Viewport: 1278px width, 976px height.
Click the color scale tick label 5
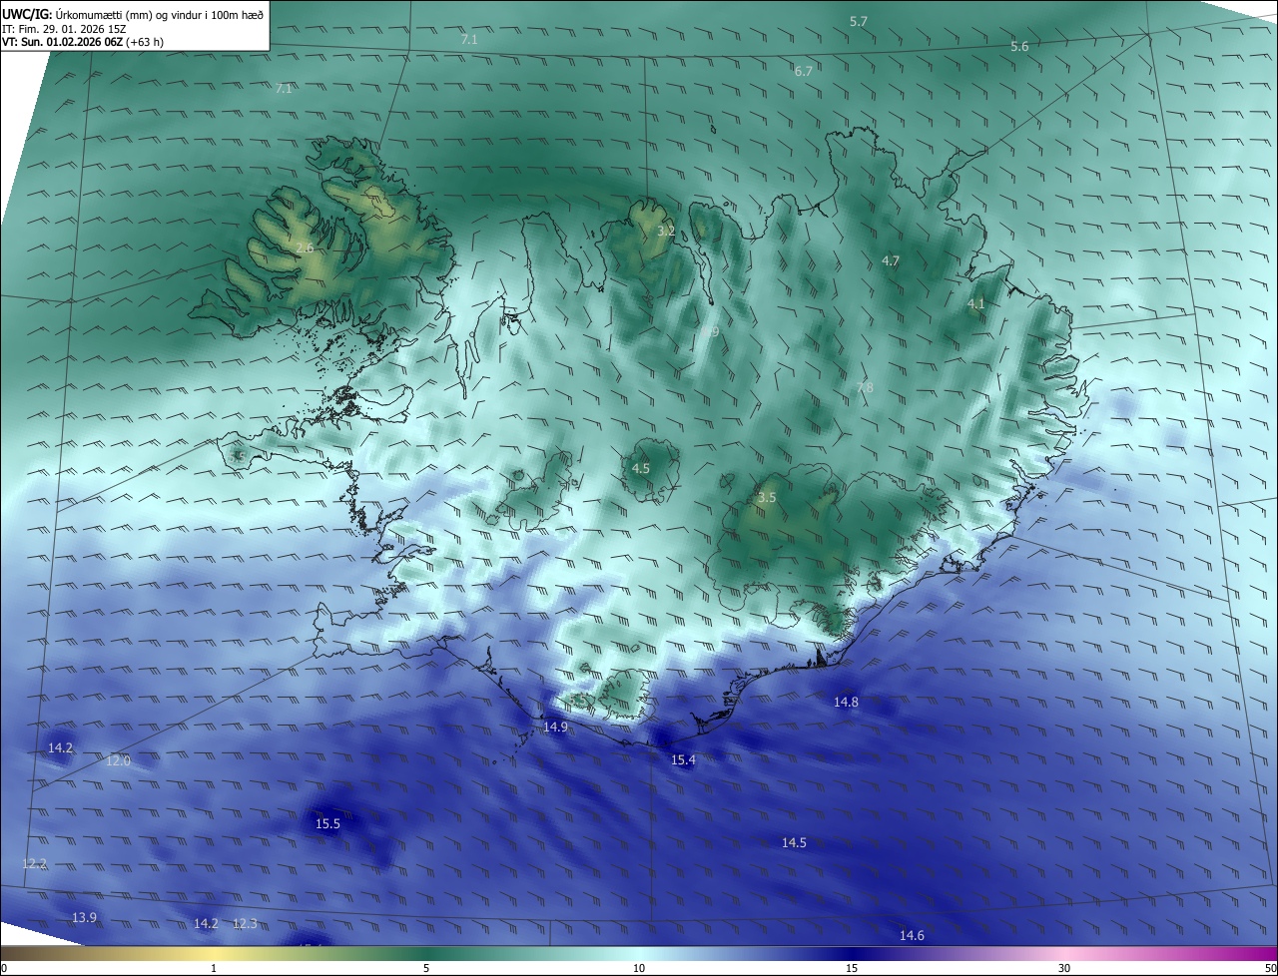click(x=426, y=969)
